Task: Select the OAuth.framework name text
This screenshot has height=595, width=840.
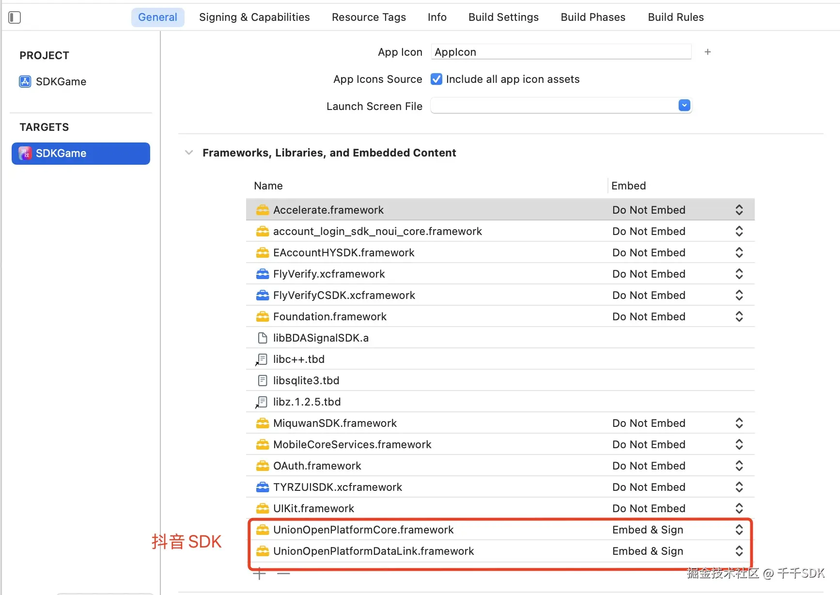Action: click(x=317, y=466)
